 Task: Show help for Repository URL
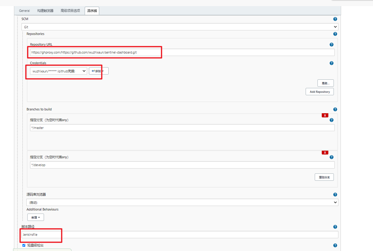(331, 44)
